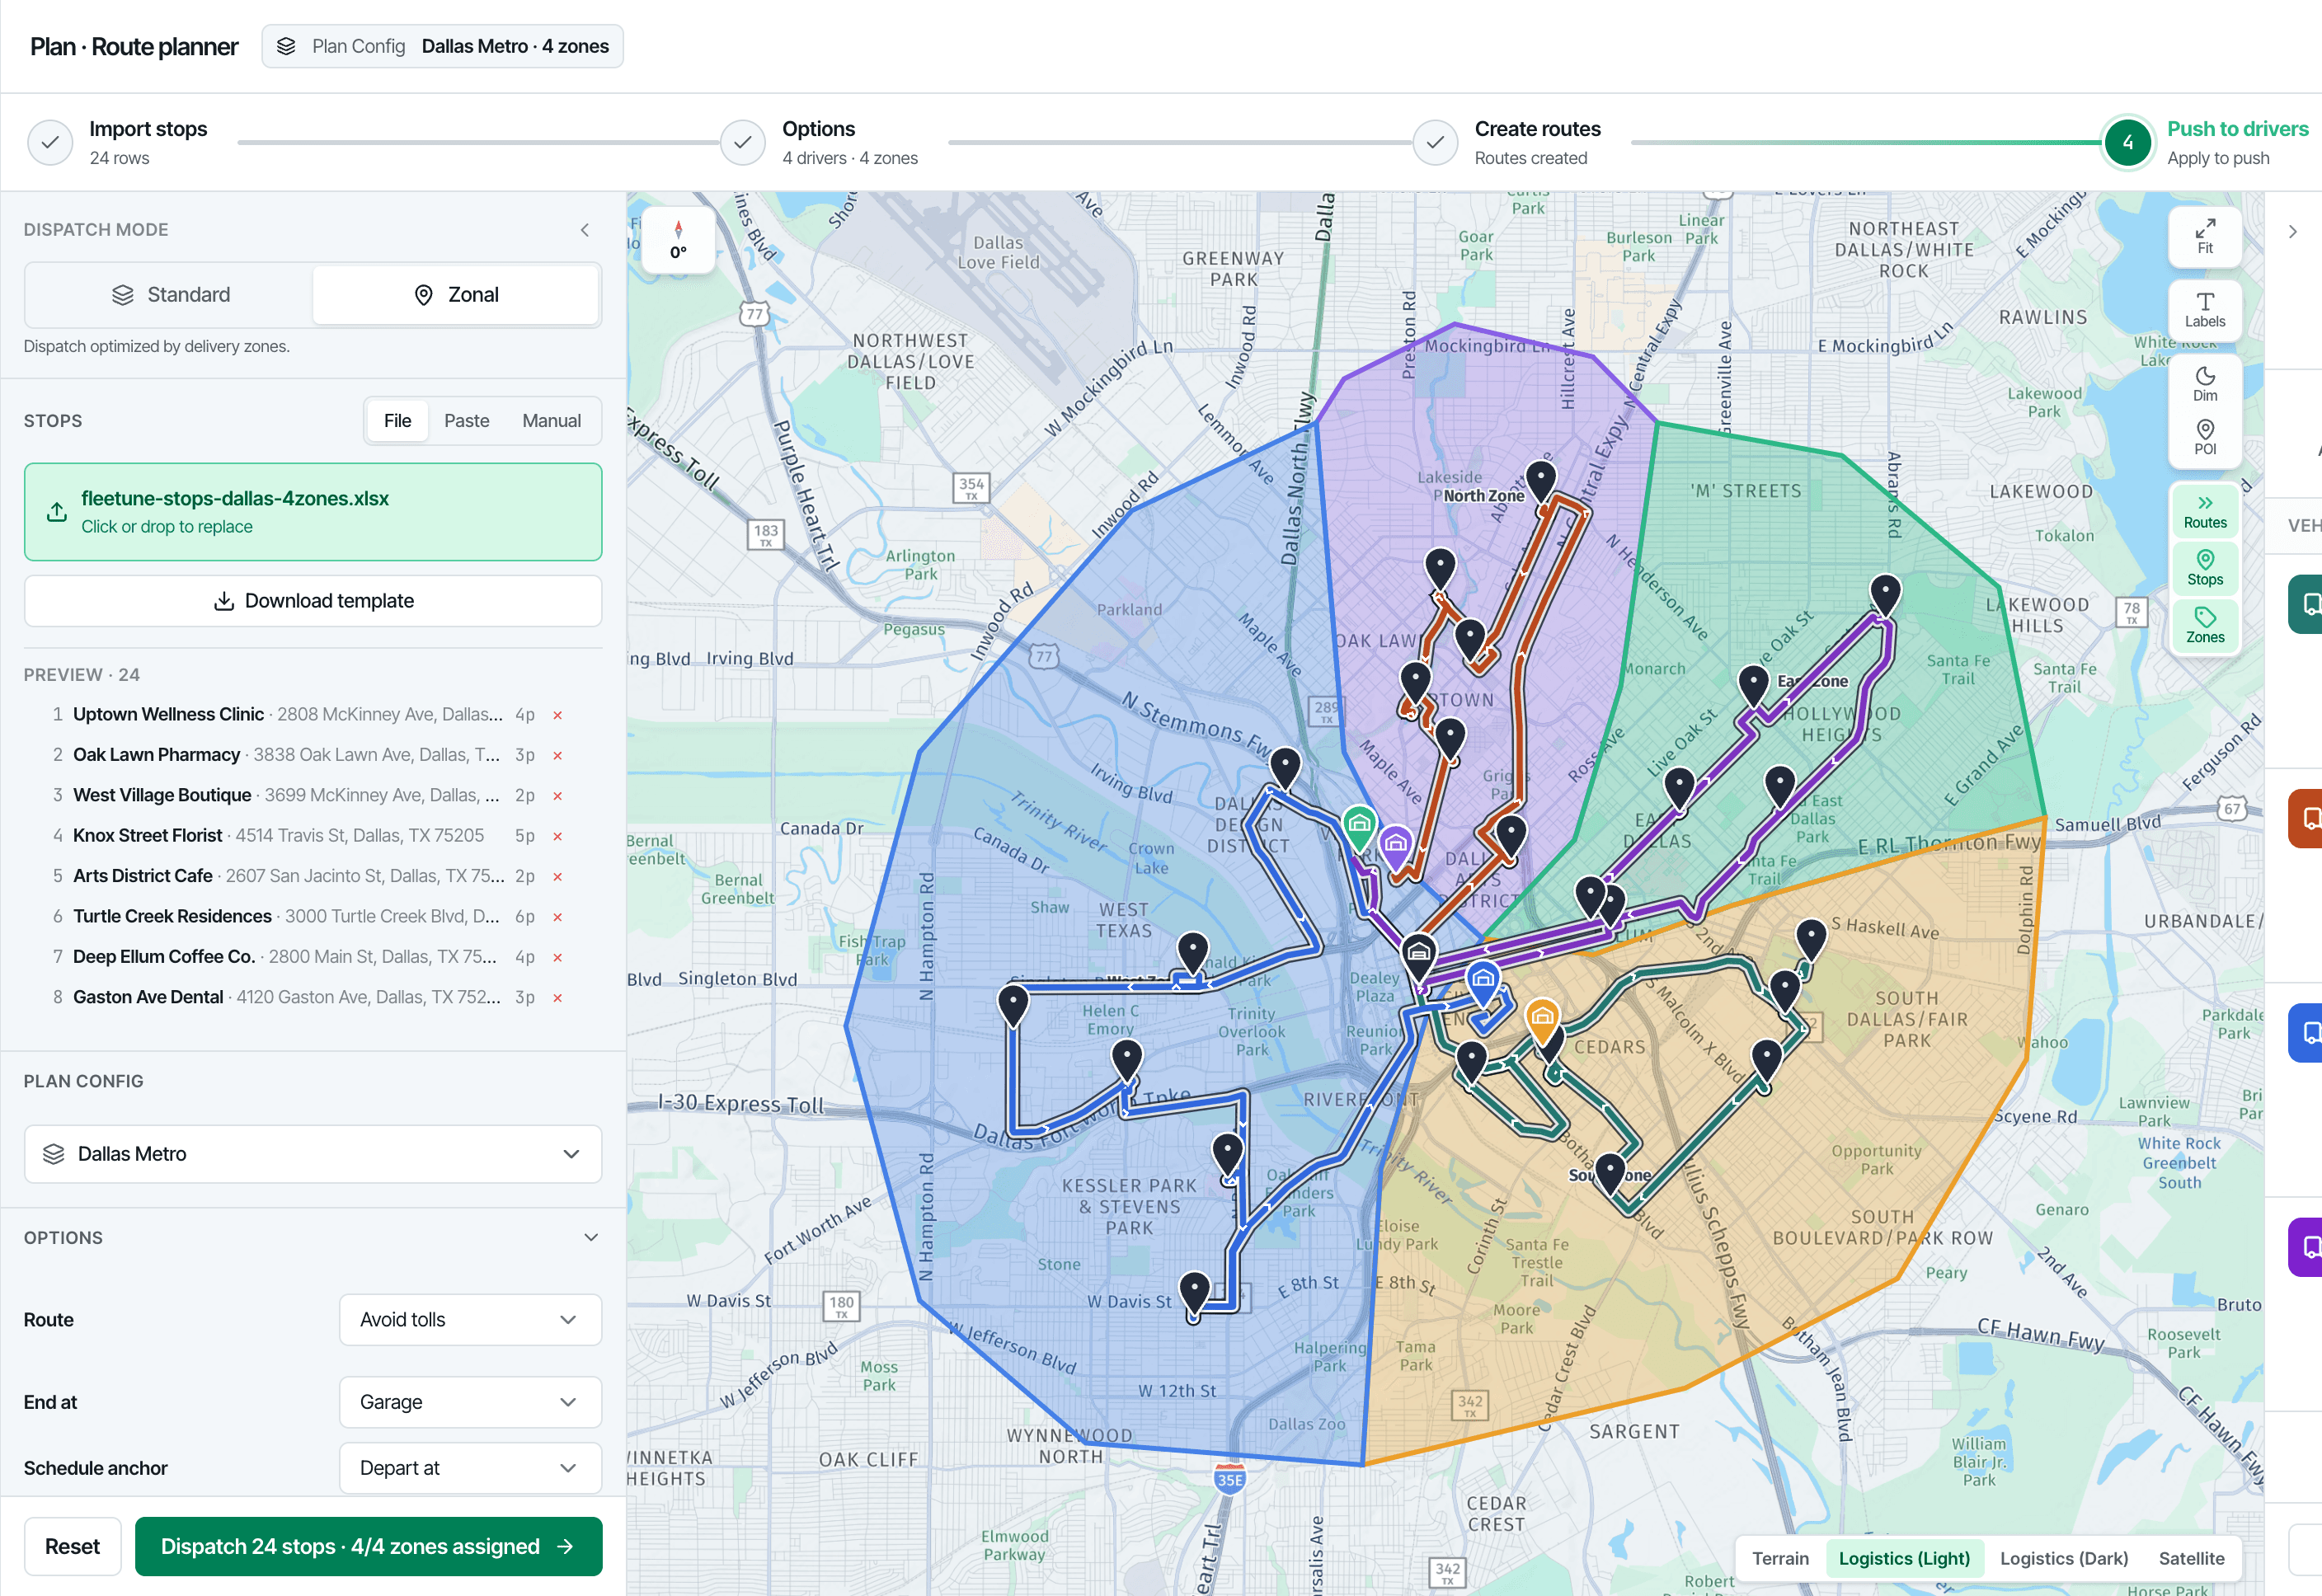Viewport: 2322px width, 1596px height.
Task: Open the End at Garage dropdown
Action: tap(470, 1402)
